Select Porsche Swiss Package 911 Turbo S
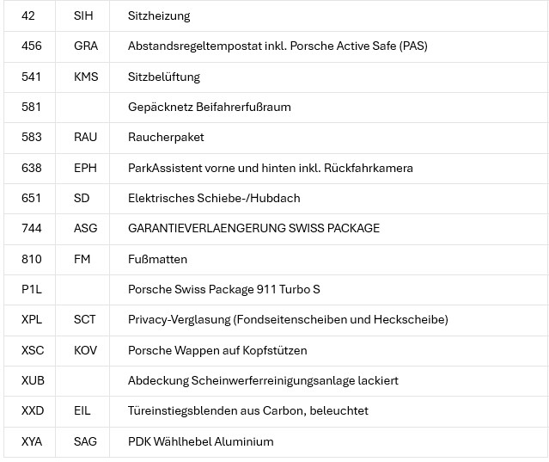 point(223,289)
